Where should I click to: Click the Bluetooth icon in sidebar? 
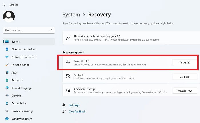coord(7,49)
